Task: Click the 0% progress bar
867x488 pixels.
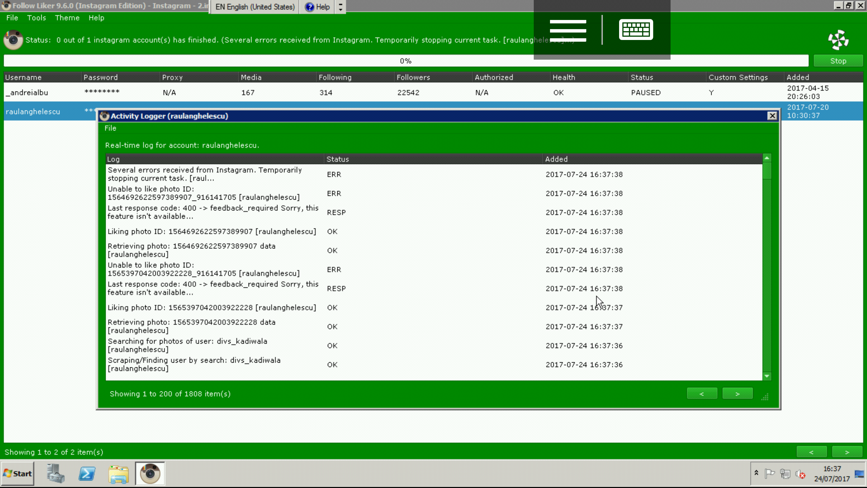Action: coord(406,61)
